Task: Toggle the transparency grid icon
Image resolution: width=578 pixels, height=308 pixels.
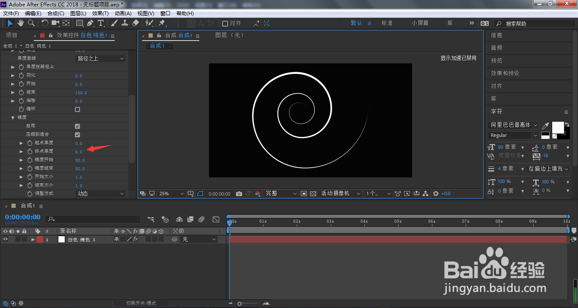Action: pos(313,194)
